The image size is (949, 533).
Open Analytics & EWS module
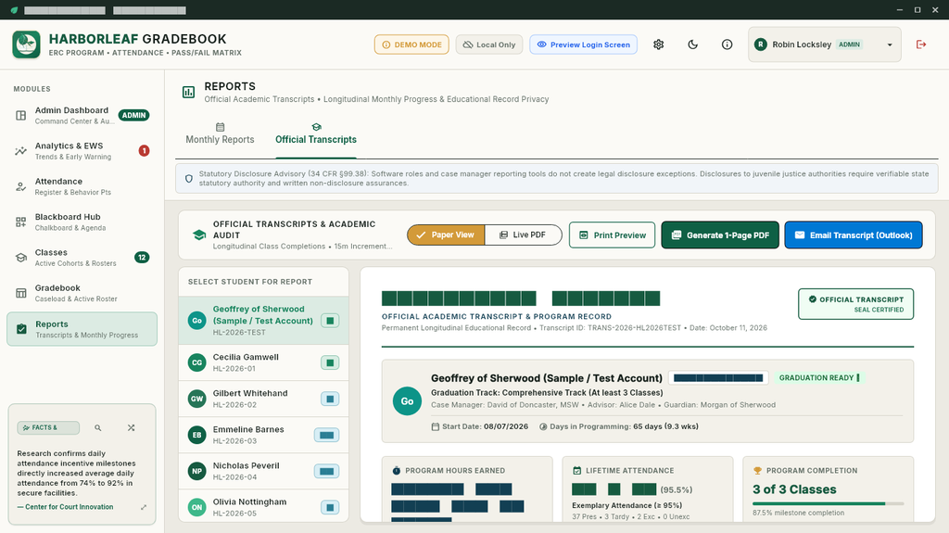pos(82,151)
